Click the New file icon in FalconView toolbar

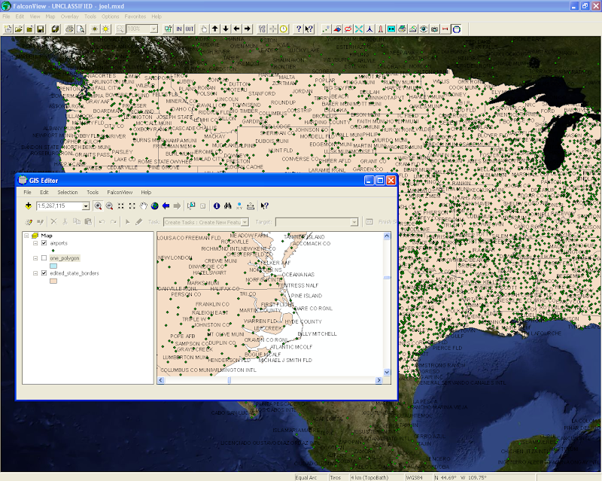tap(8, 29)
